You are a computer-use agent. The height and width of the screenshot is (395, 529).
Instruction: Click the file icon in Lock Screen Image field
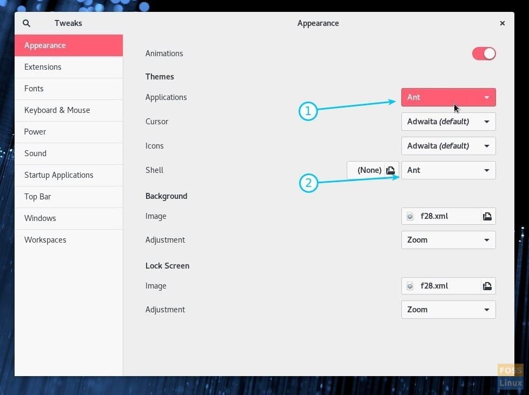[410, 286]
